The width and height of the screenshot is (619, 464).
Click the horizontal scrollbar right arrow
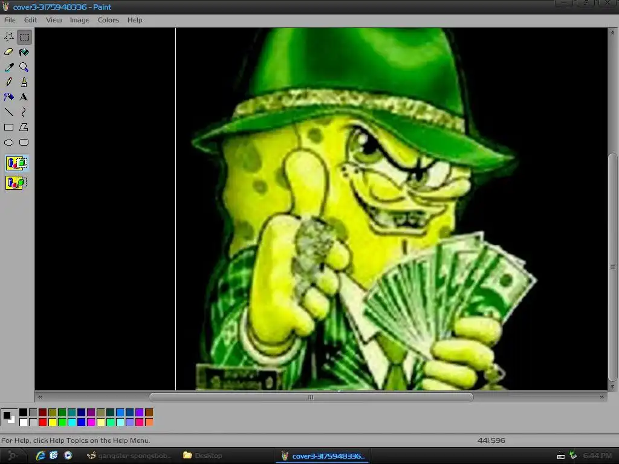coord(601,397)
